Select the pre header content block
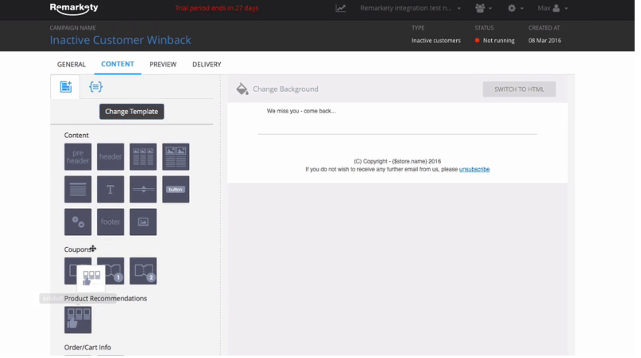This screenshot has height=358, width=641. point(77,156)
